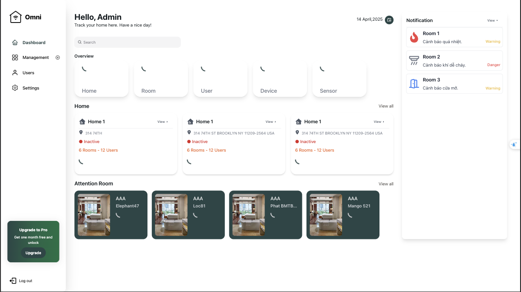Select the Device overview card
This screenshot has height=292, width=521.
pyautogui.click(x=280, y=79)
